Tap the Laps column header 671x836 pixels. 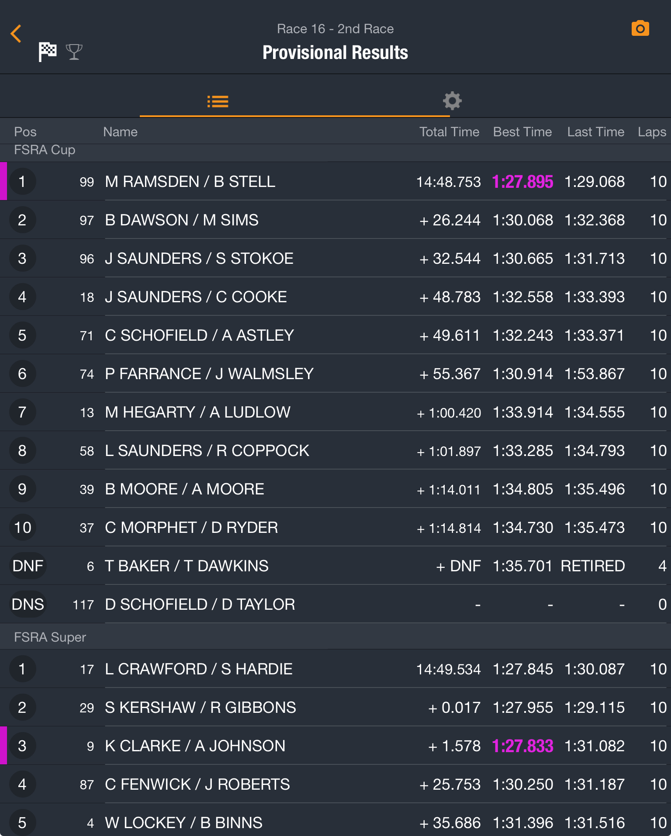651,132
